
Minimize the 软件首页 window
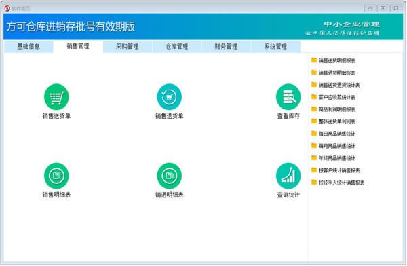click(x=370, y=8)
